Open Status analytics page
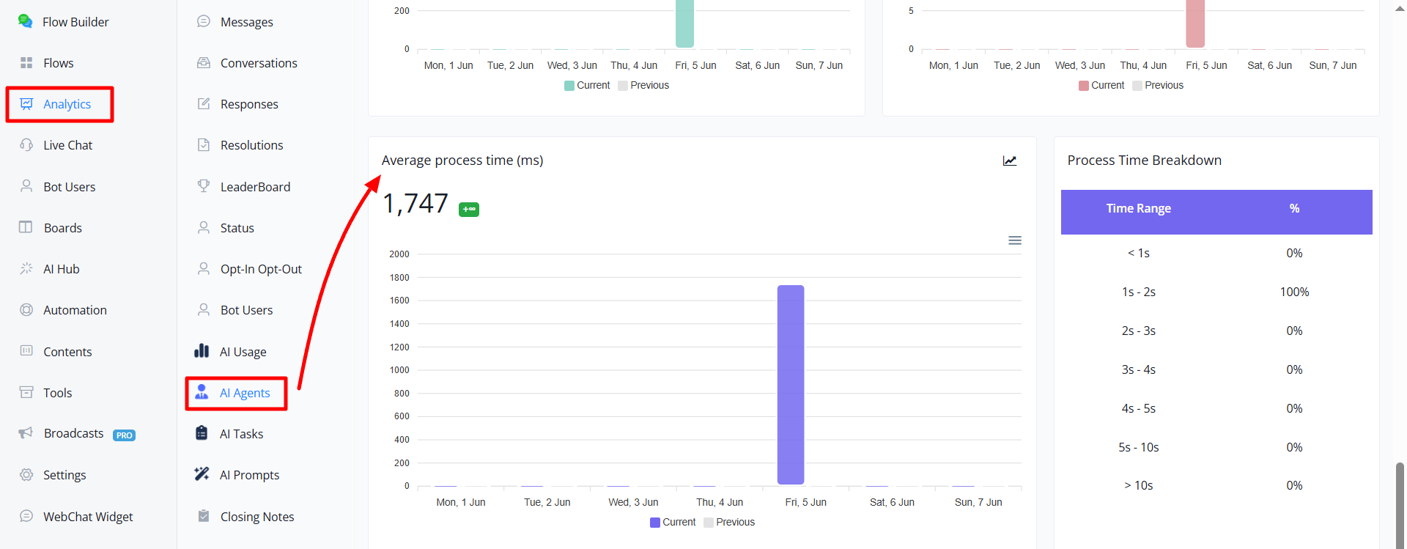Viewport: 1407px width, 549px height. [237, 228]
